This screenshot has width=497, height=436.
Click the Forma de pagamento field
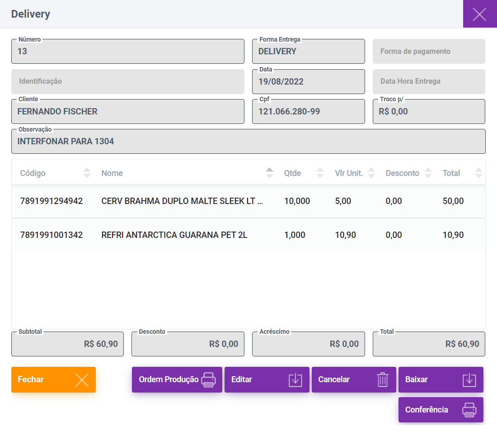(428, 52)
